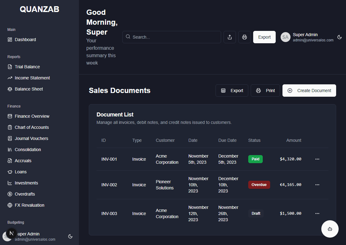Click Pioneer Solutions customer cell

[165, 185]
